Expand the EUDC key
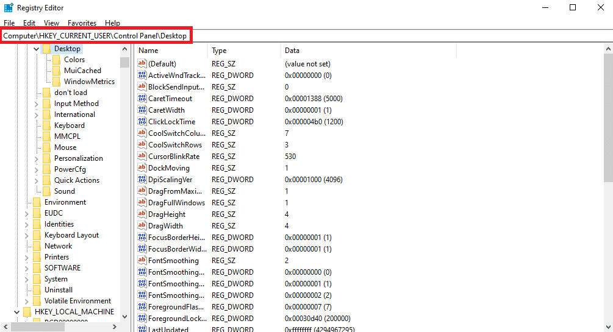 27,214
